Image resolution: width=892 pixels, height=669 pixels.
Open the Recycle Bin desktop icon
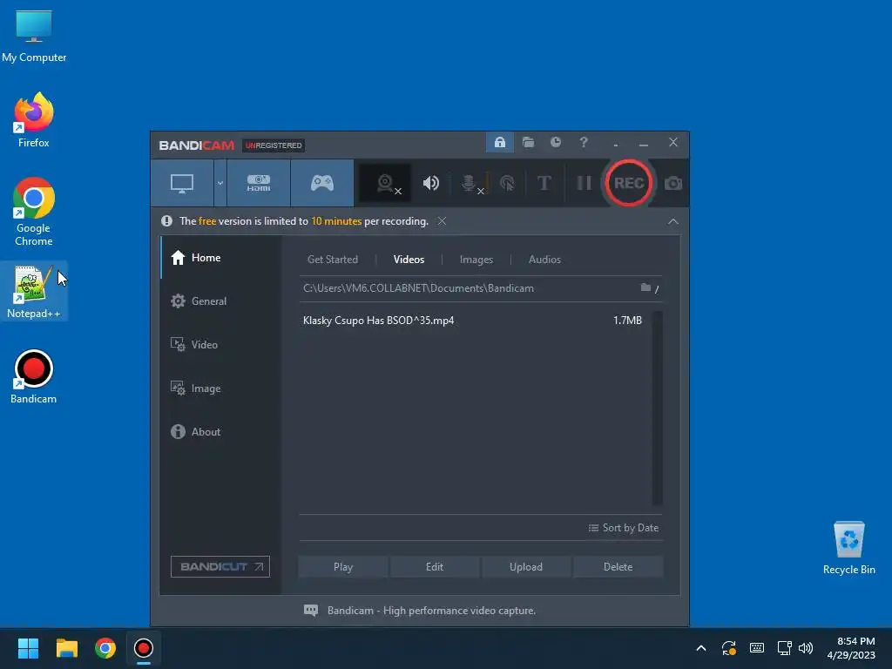848,547
